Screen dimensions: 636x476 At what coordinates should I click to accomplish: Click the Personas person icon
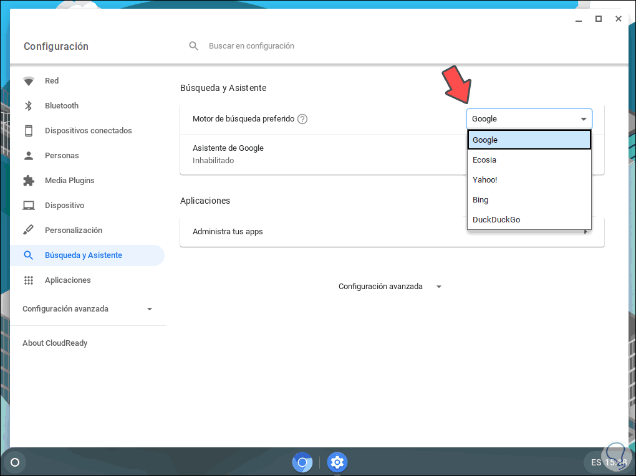click(29, 156)
